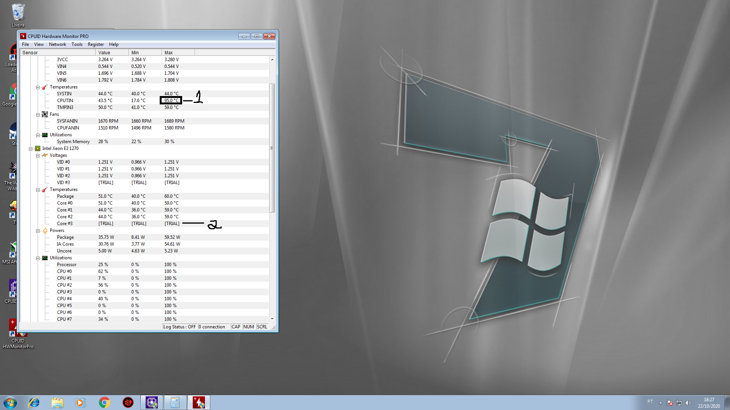Open MSI Dragon app from the taskbar
The height and width of the screenshot is (410, 730).
128,402
